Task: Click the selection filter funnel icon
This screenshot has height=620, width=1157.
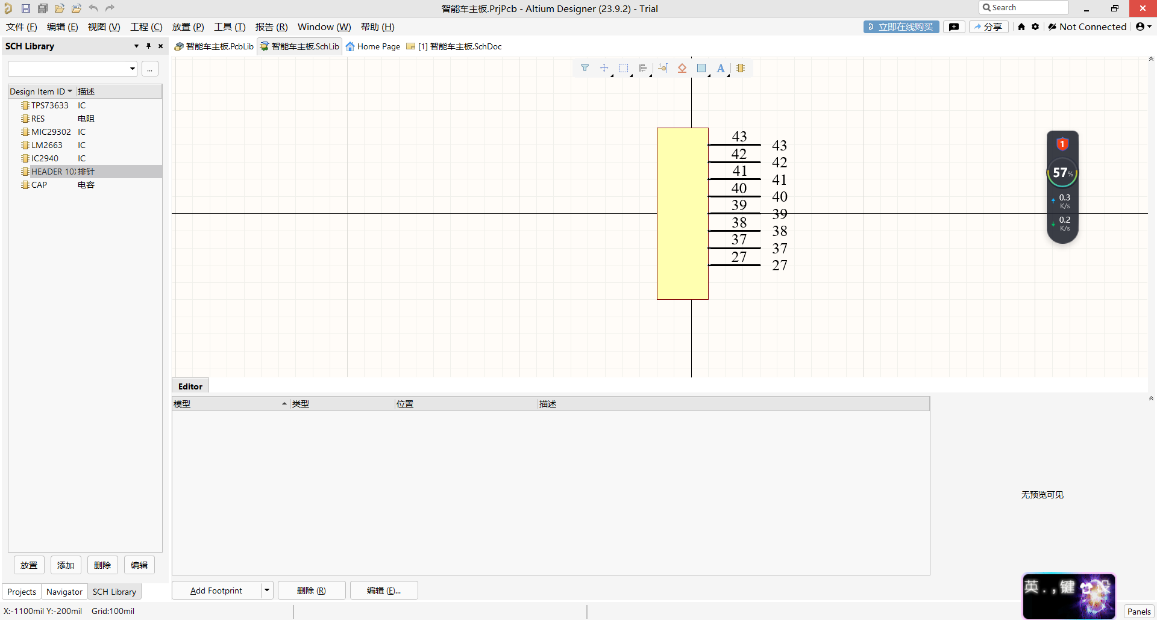Action: point(585,68)
